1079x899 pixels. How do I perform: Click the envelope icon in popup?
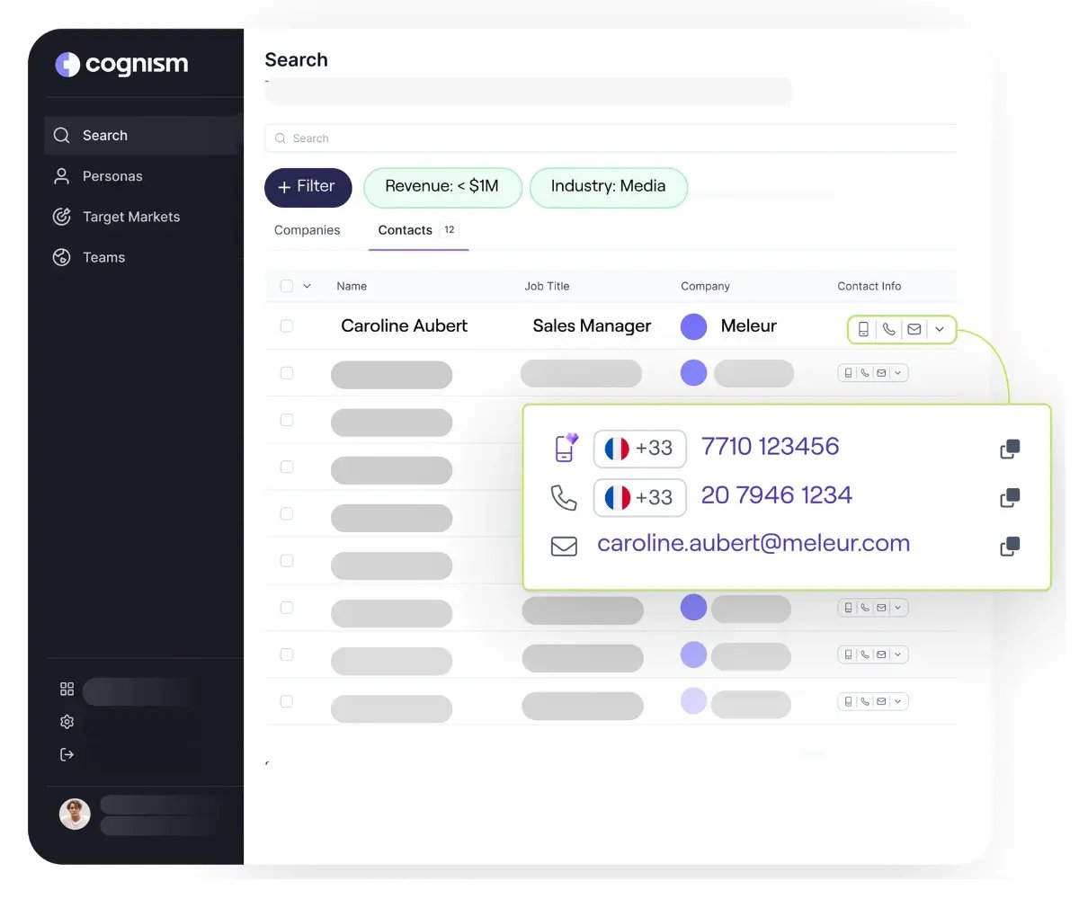point(564,546)
